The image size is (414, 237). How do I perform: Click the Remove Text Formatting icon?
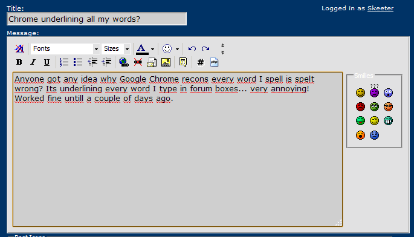click(x=19, y=49)
